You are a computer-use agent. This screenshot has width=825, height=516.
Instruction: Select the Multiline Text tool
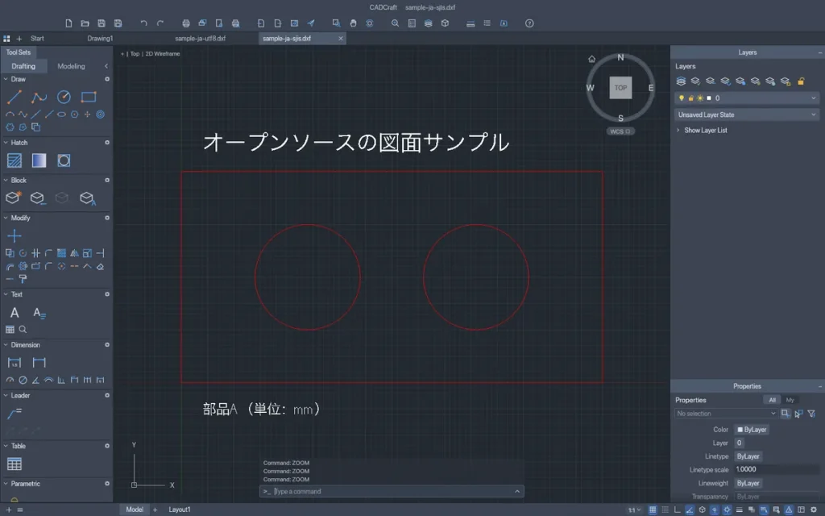15,313
